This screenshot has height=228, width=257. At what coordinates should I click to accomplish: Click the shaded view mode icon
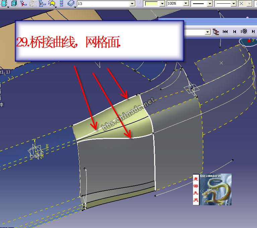4,3
